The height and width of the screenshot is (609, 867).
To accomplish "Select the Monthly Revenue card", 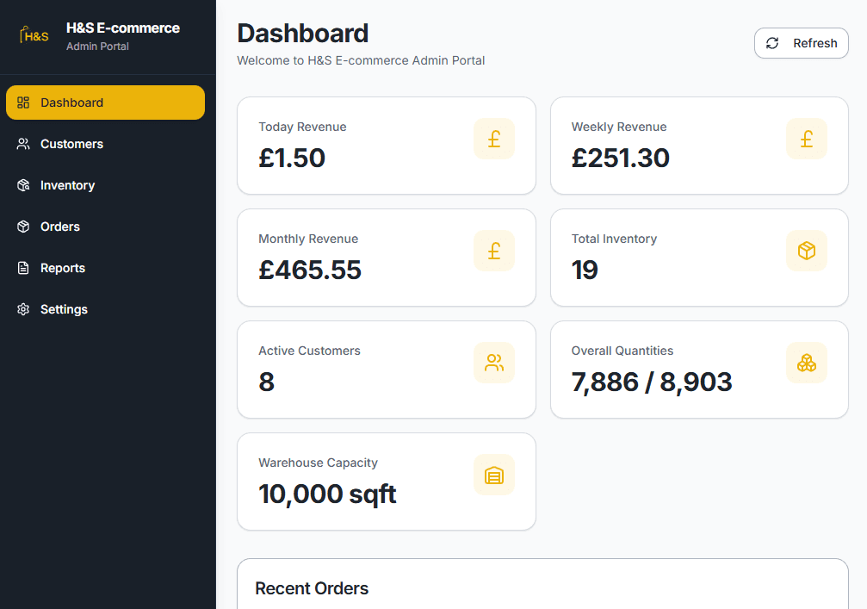I will (x=386, y=258).
